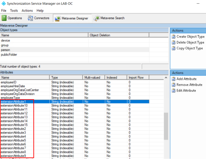
Task: Open the Help menu
Action: [x=40, y=10]
